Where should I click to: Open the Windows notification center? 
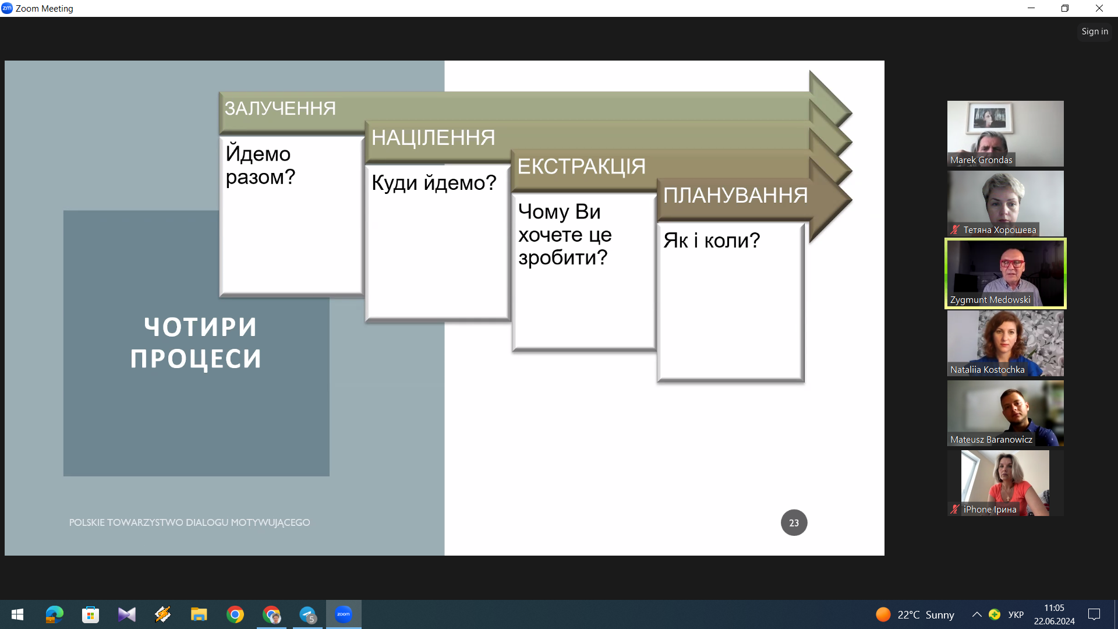(x=1094, y=614)
